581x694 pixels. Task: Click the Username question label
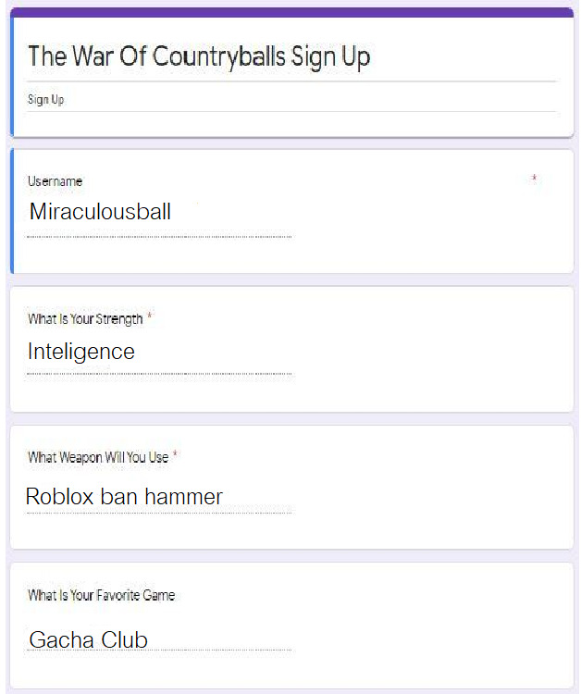coord(55,181)
